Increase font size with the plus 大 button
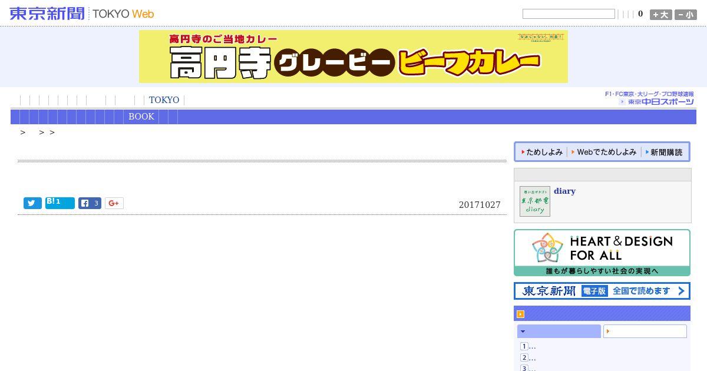Viewport: 707px width, 371px height. click(660, 15)
